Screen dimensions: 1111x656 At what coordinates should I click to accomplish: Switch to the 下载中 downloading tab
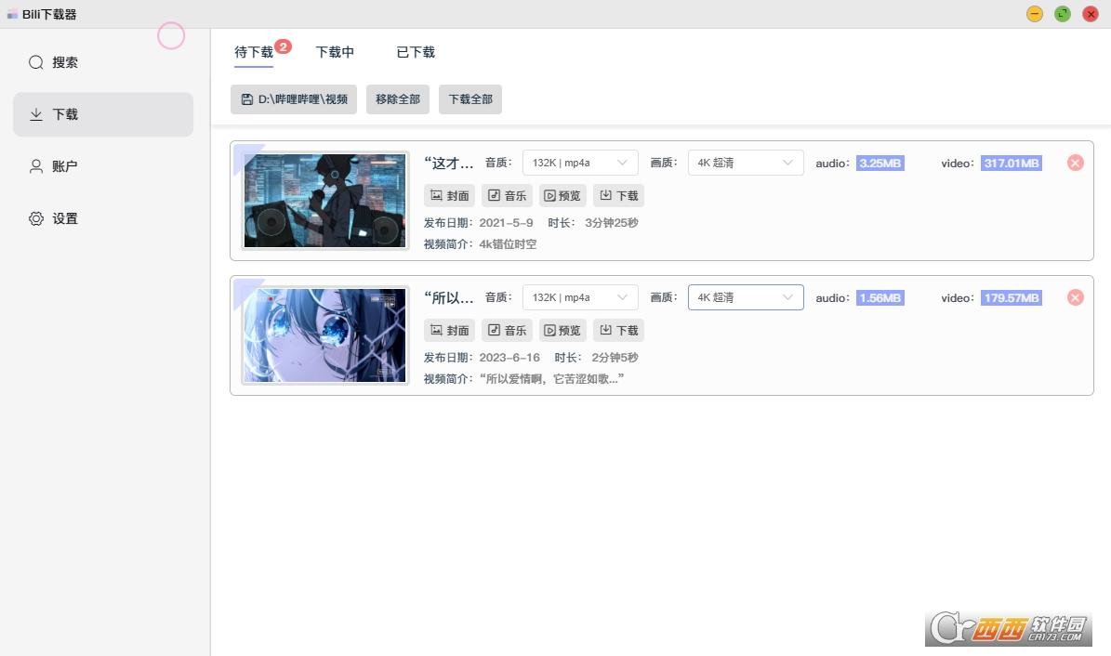pos(335,52)
